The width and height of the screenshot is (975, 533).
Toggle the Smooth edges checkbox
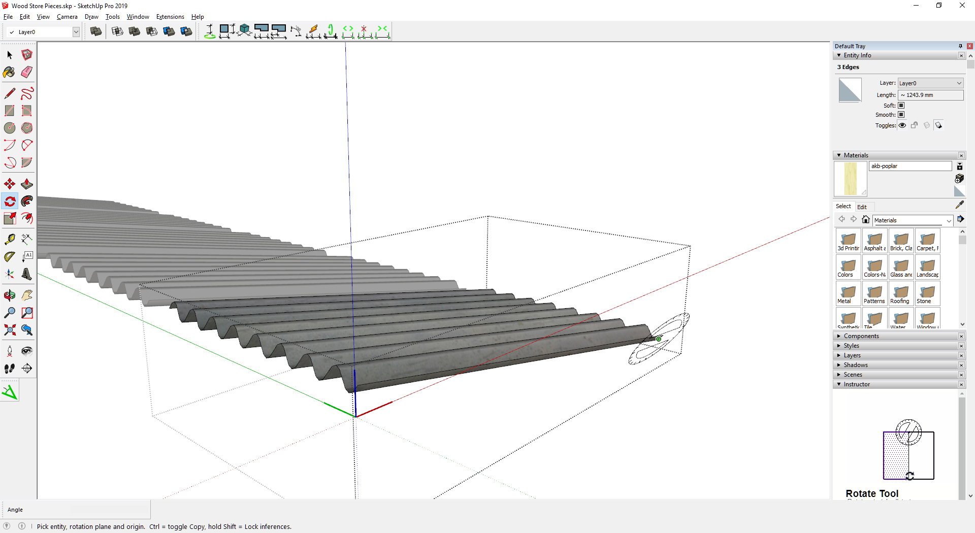901,115
